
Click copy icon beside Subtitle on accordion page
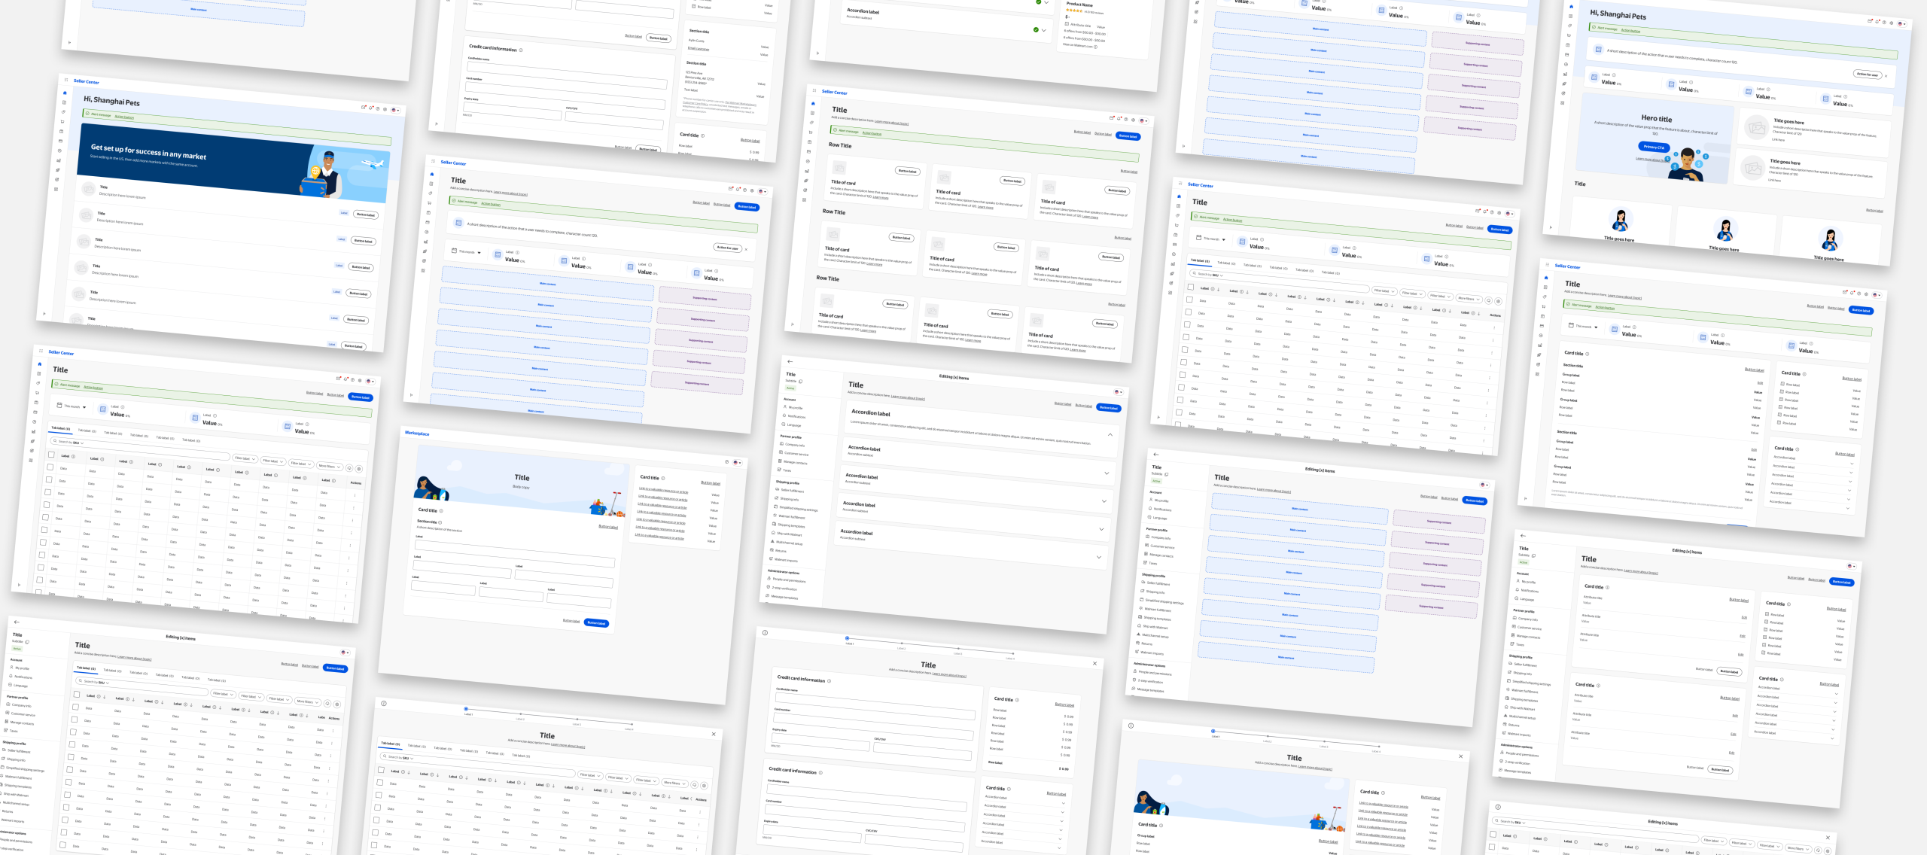800,382
